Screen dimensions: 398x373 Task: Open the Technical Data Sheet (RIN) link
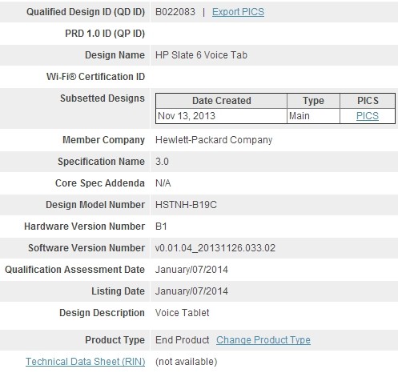tap(86, 362)
